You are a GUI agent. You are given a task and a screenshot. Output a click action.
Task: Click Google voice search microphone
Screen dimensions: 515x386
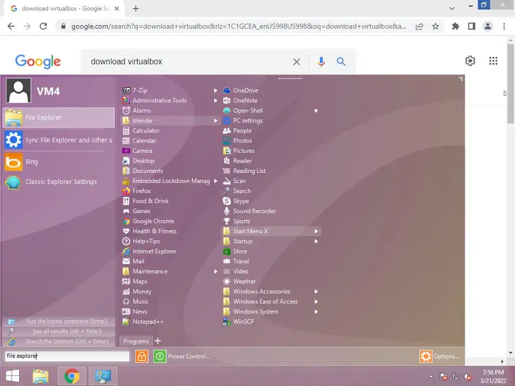321,62
